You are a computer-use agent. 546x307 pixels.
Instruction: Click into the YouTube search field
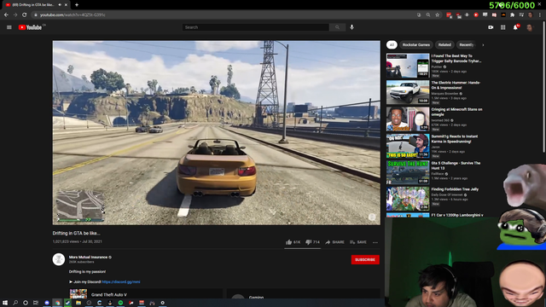(256, 27)
